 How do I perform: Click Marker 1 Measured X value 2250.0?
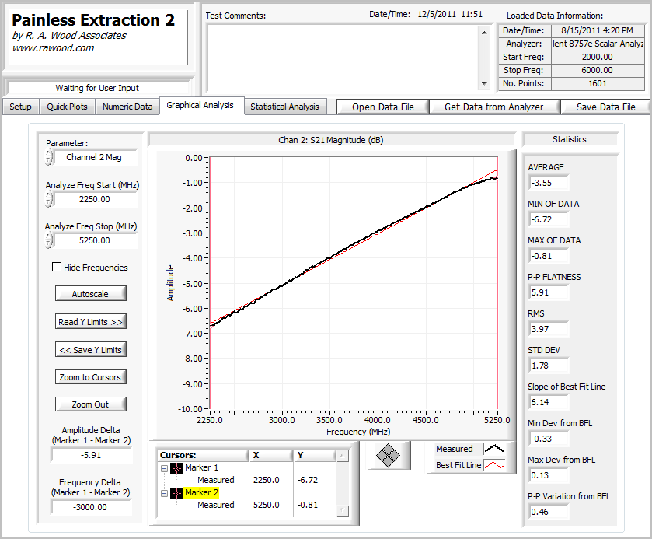tap(266, 481)
